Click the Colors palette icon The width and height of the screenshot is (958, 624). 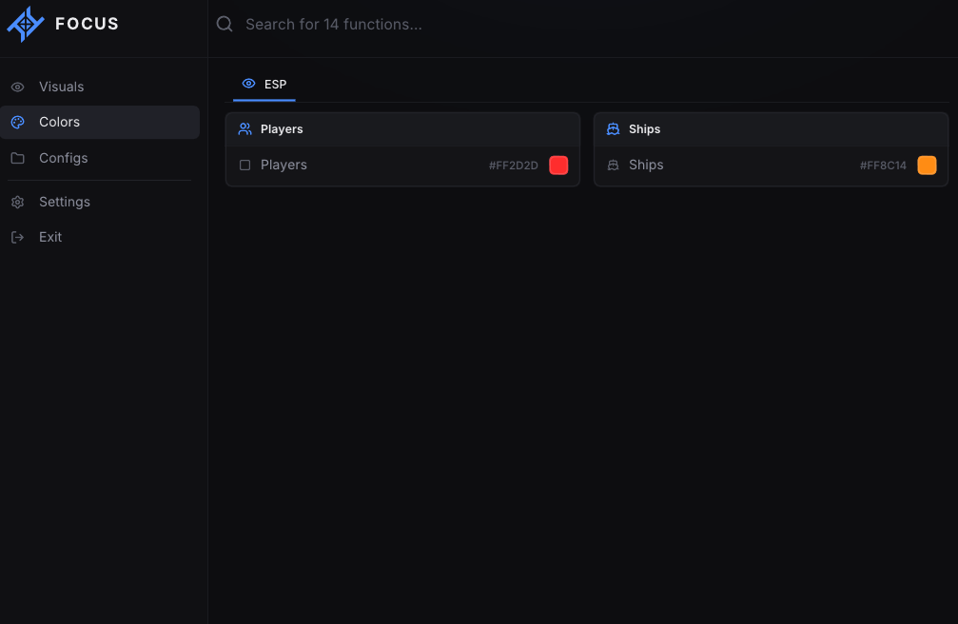click(x=18, y=123)
